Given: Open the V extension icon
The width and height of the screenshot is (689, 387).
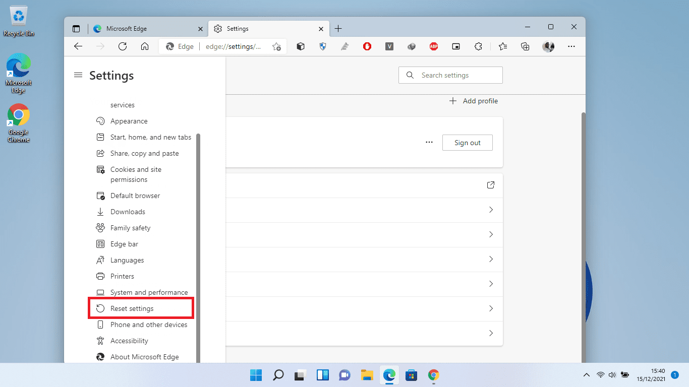Looking at the screenshot, I should pyautogui.click(x=389, y=46).
